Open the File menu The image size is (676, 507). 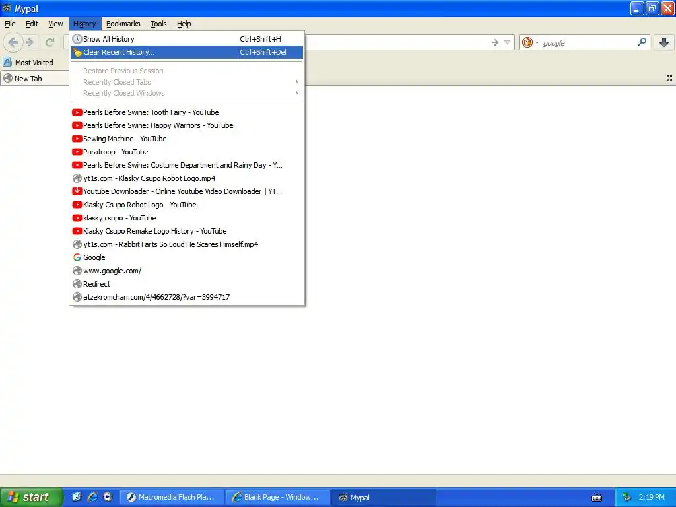click(10, 24)
